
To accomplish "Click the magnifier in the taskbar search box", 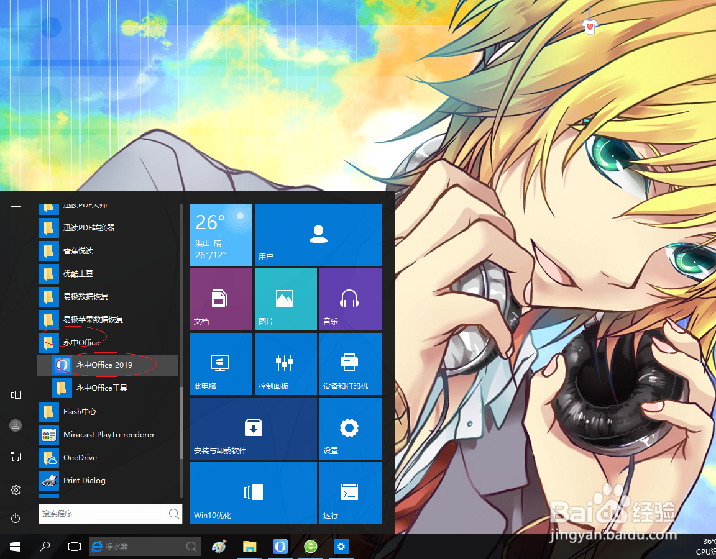I will coord(191,546).
